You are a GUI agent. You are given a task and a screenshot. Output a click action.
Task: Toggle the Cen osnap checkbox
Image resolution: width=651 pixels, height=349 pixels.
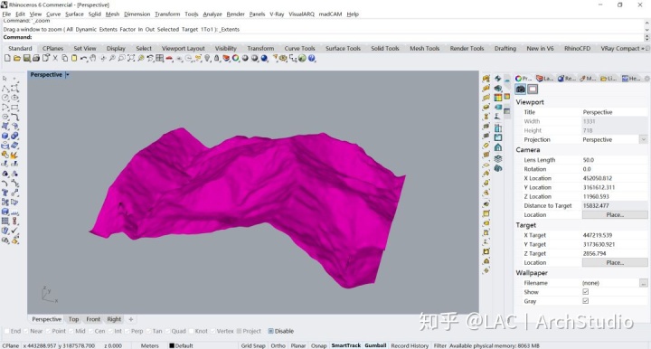tap(90, 331)
